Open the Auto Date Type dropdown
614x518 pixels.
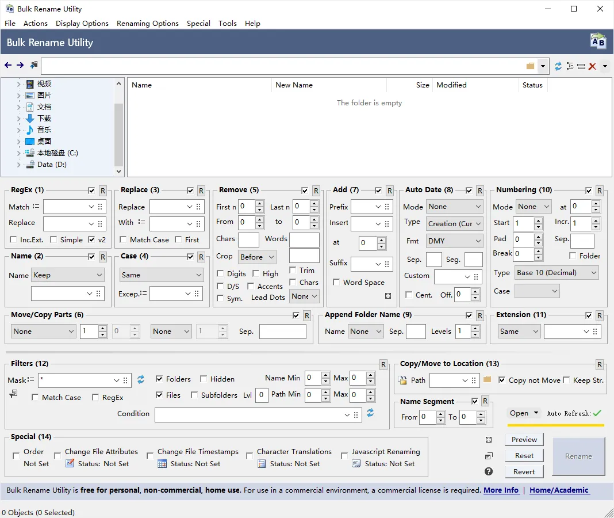454,223
